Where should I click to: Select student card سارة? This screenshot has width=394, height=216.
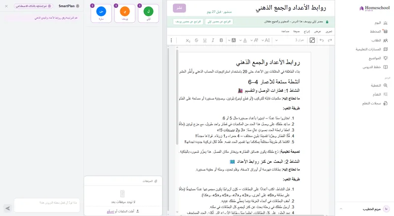tap(101, 13)
